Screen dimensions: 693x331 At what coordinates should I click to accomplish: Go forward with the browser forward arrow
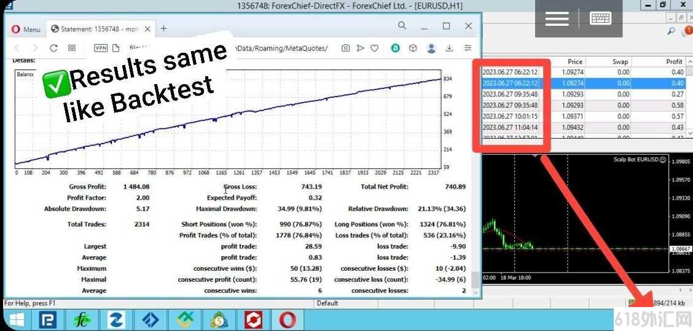(x=35, y=48)
